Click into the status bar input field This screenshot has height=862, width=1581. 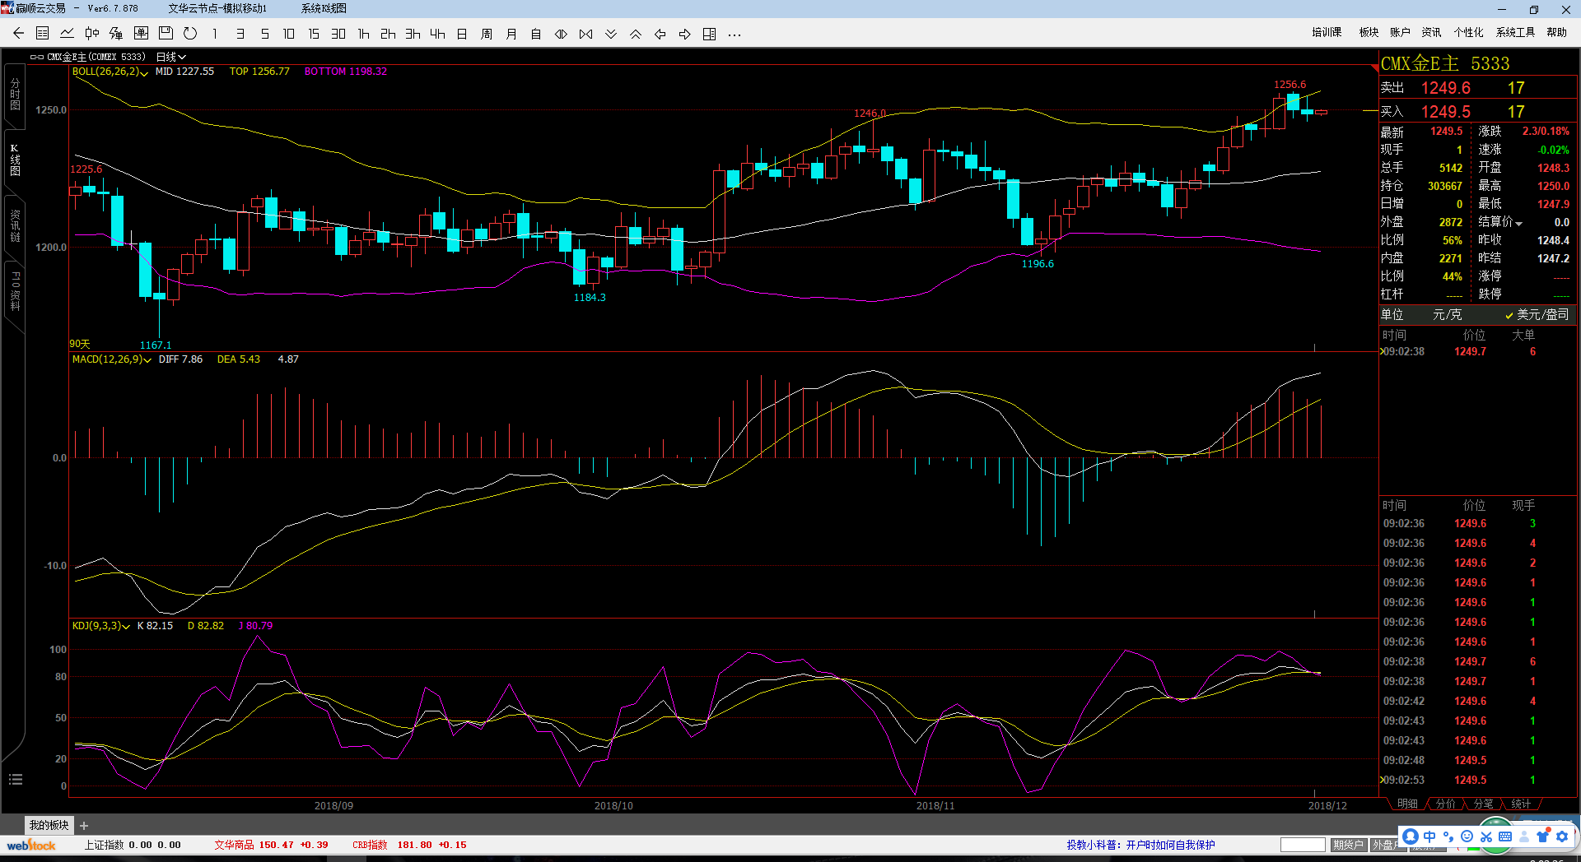pyautogui.click(x=1303, y=845)
